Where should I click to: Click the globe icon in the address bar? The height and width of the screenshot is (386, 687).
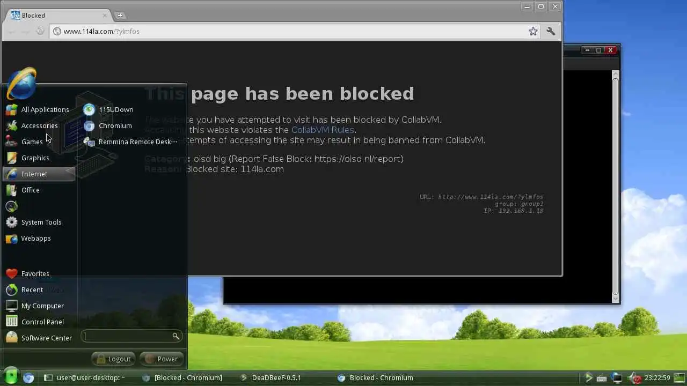(57, 31)
